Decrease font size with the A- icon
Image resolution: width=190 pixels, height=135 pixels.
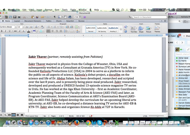pyautogui.click(x=31, y=27)
